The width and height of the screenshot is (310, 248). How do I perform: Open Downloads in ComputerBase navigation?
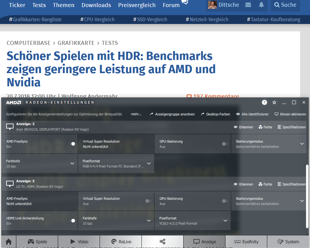pos(96,5)
